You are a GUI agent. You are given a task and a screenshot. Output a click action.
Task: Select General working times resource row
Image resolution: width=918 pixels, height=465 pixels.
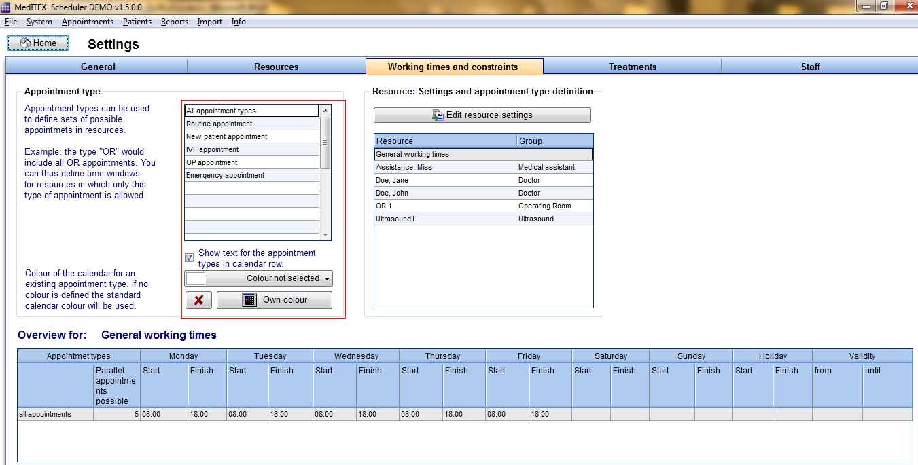click(x=483, y=154)
